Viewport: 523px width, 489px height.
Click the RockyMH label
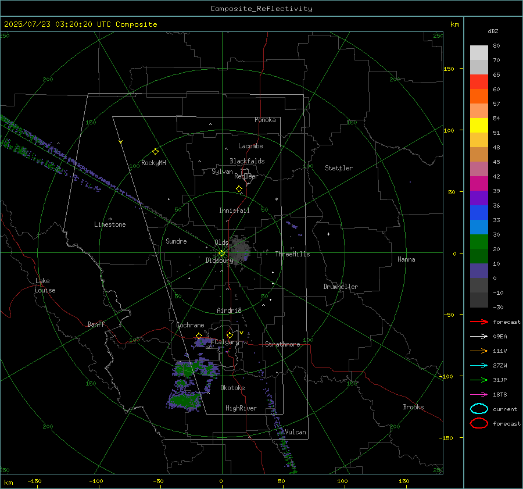[x=153, y=163]
